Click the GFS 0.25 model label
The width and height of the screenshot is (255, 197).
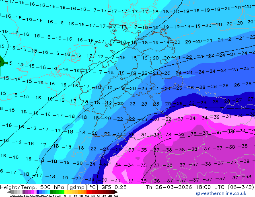[x=114, y=187]
